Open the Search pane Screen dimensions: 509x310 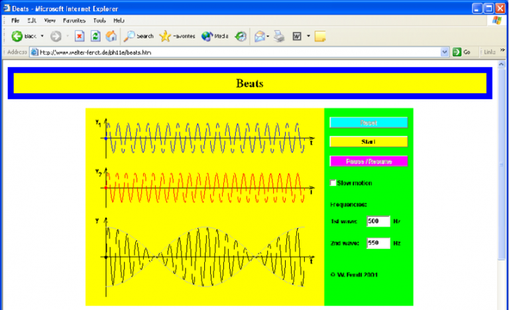(139, 36)
